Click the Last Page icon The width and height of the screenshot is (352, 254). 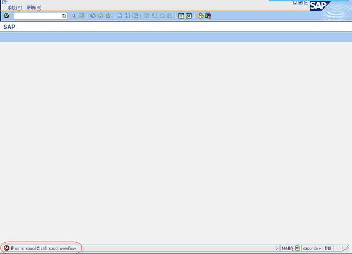click(170, 16)
